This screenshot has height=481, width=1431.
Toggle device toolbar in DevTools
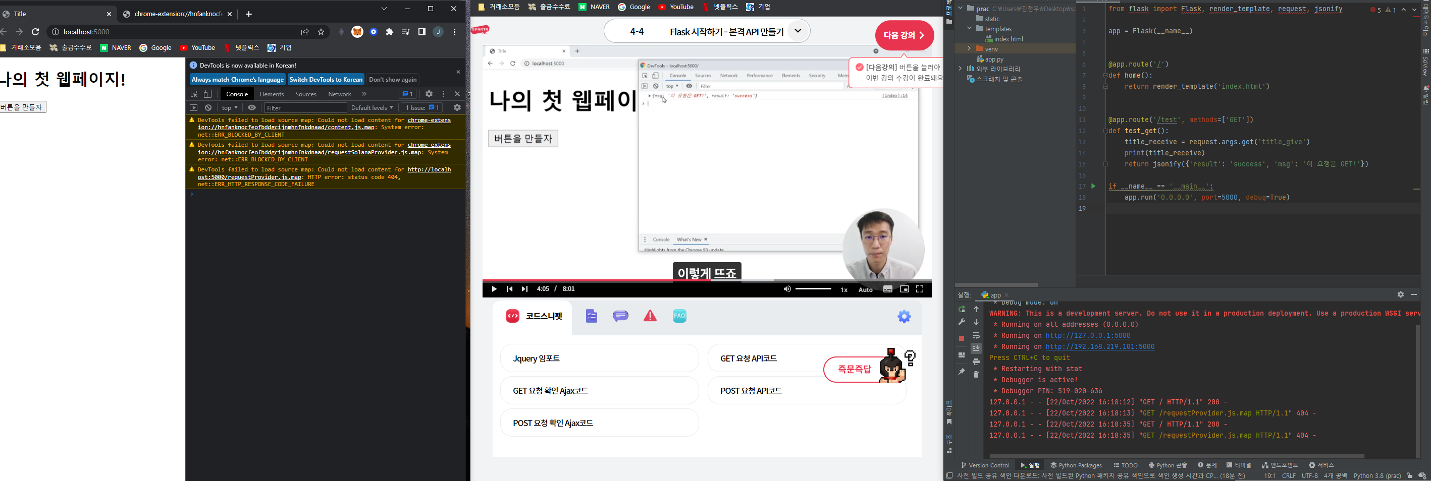[x=208, y=94]
